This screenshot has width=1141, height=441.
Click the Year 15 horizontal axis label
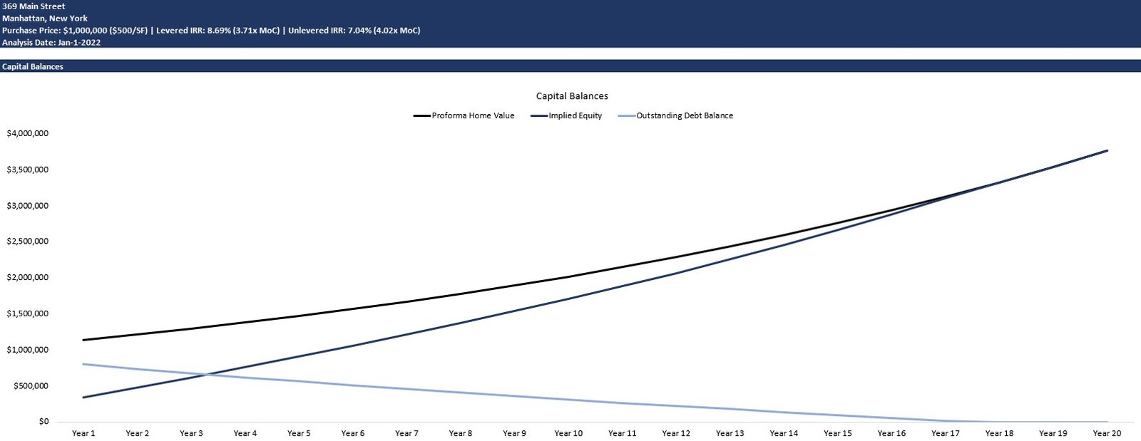(x=837, y=433)
